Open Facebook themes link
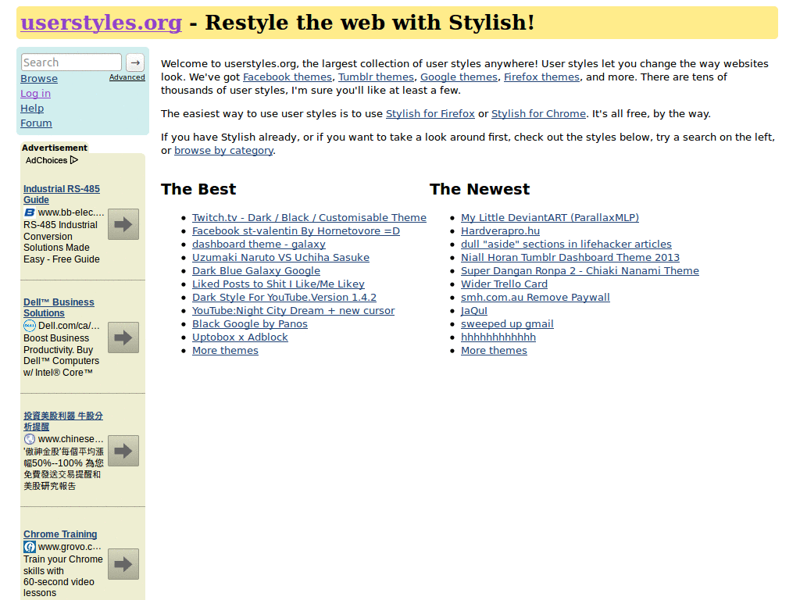The width and height of the screenshot is (800, 600). coord(287,77)
